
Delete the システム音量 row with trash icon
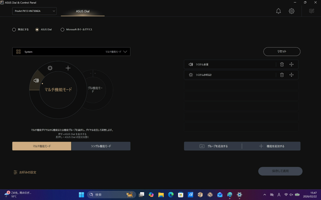pyautogui.click(x=282, y=64)
